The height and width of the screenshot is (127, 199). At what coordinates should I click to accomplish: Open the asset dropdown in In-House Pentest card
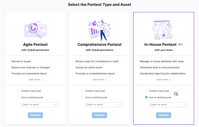[168, 105]
